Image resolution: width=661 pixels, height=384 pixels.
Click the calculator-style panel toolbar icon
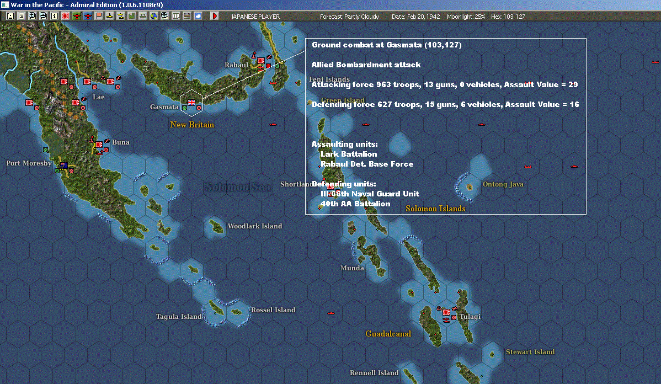[186, 16]
